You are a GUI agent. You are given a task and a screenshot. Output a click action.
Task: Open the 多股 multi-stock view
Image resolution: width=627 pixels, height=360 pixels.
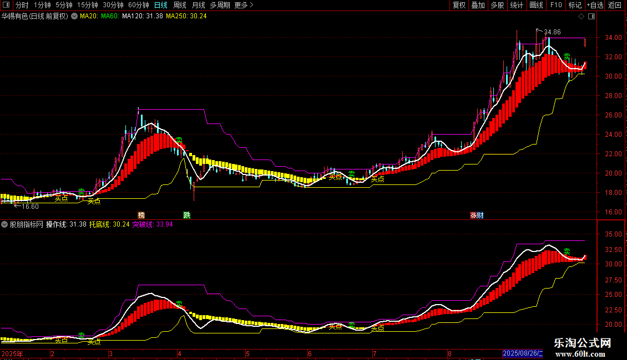click(498, 5)
